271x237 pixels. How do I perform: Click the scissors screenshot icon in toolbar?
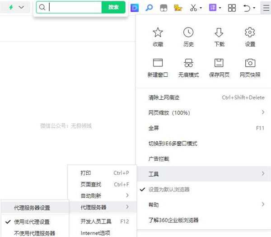point(193,8)
